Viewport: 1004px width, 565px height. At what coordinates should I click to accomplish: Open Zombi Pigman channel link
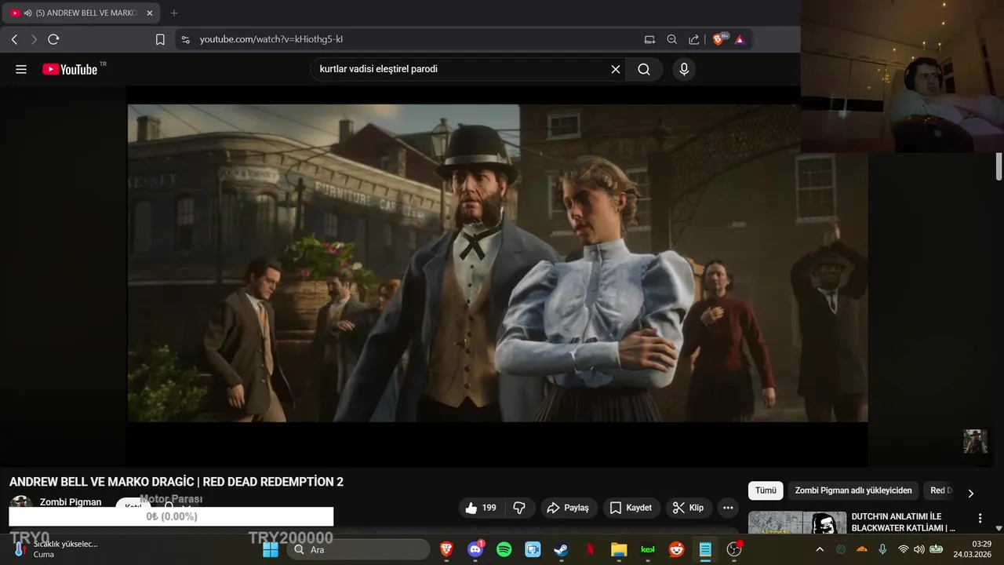pyautogui.click(x=71, y=502)
